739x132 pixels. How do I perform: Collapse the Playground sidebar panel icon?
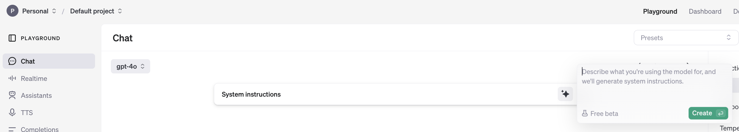pyautogui.click(x=12, y=38)
